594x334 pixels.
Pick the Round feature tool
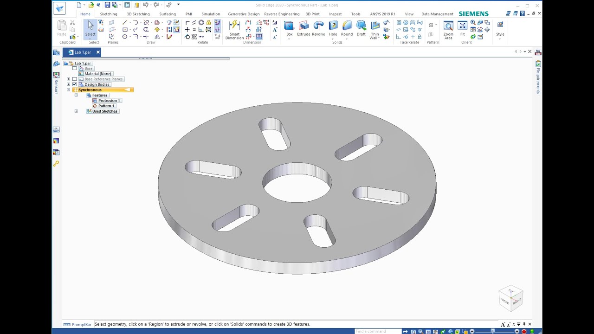coord(347,28)
